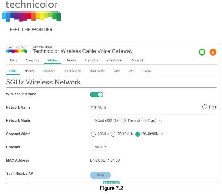Screen dimensions: 222x194
Task: Select the 20MHz channel width option
Action: point(93,134)
